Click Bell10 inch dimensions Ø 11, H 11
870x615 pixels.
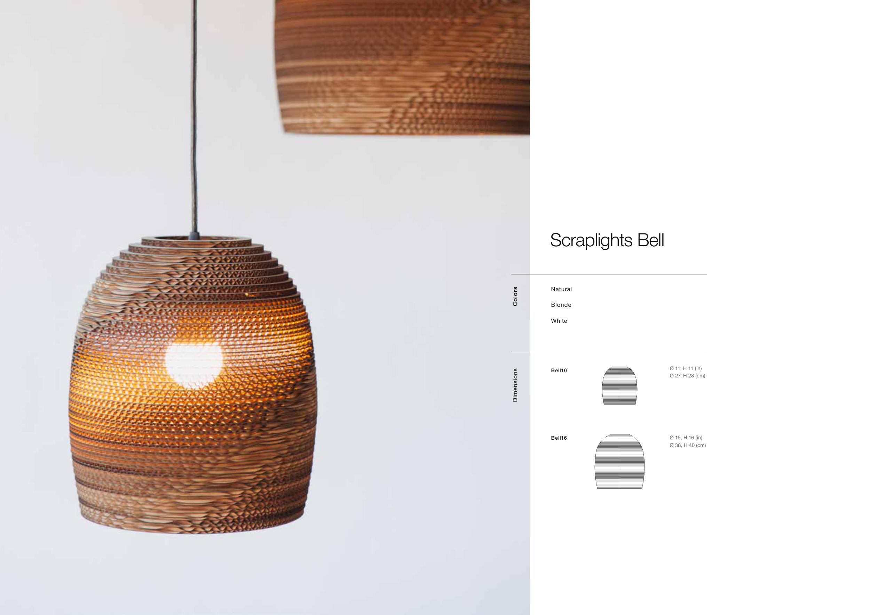point(686,368)
